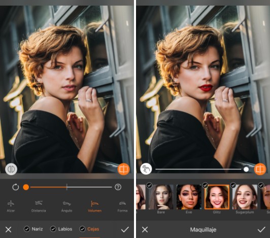This screenshot has width=270, height=238.
Task: Choose the Ángulo eyebrow tool
Action: pos(66,206)
